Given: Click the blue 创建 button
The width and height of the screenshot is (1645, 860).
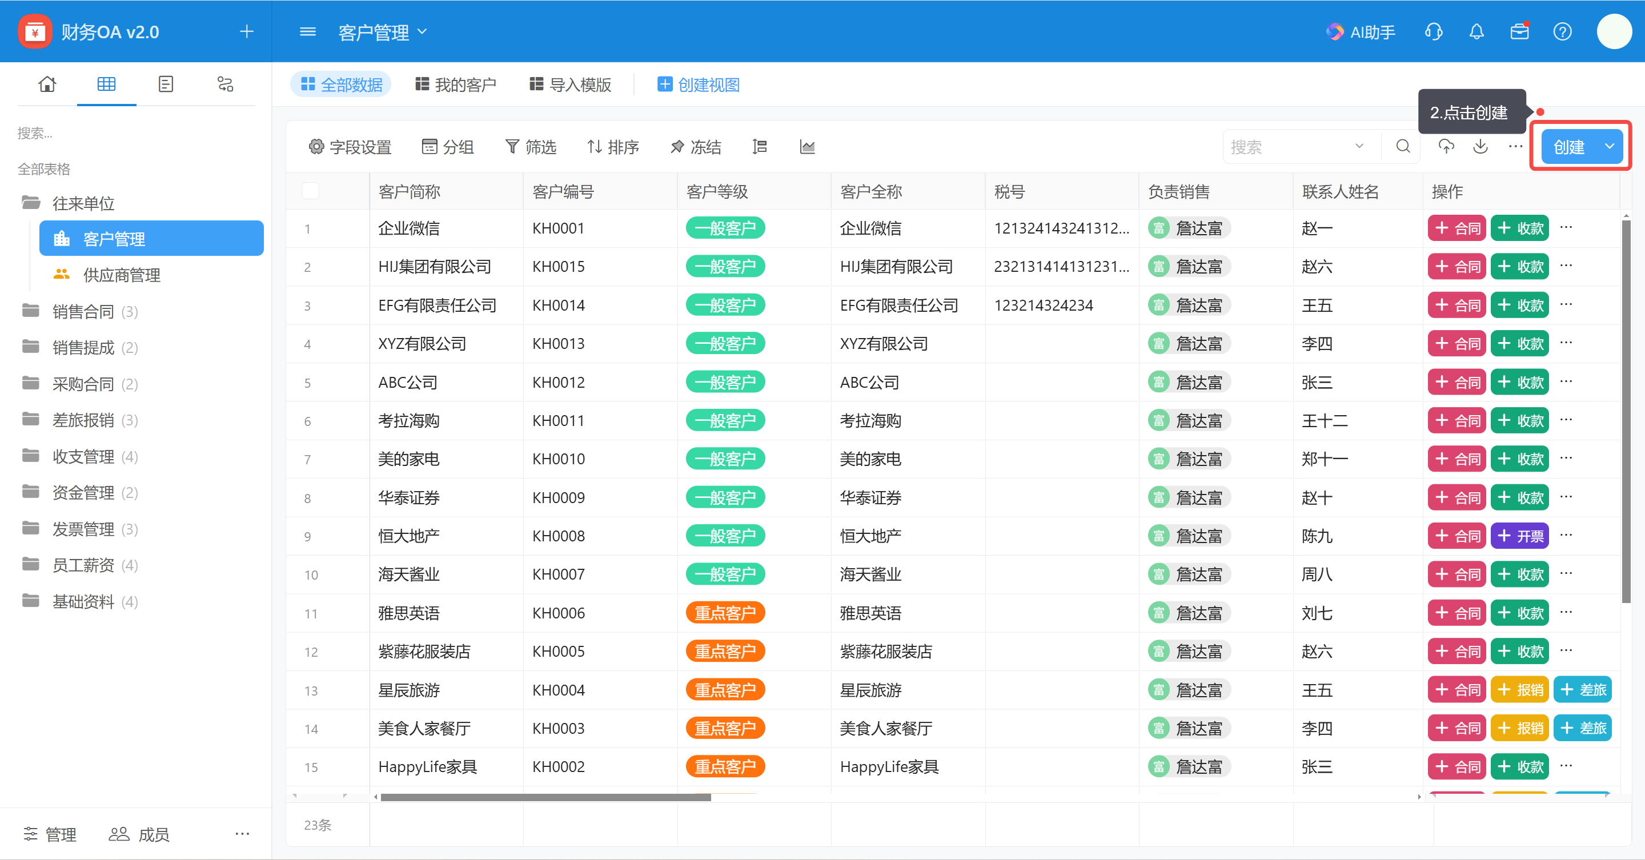Looking at the screenshot, I should coord(1569,147).
